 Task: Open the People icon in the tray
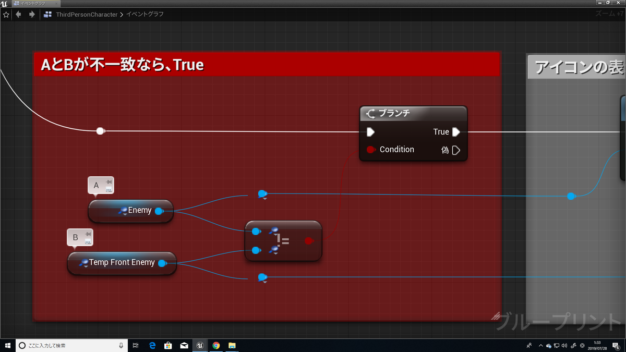529,345
